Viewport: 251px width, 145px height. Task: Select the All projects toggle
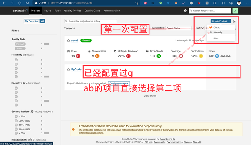pyautogui.click(x=42, y=21)
